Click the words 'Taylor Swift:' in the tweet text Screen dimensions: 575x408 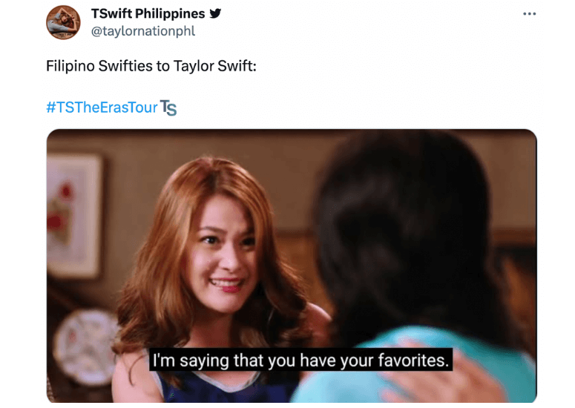(x=215, y=66)
